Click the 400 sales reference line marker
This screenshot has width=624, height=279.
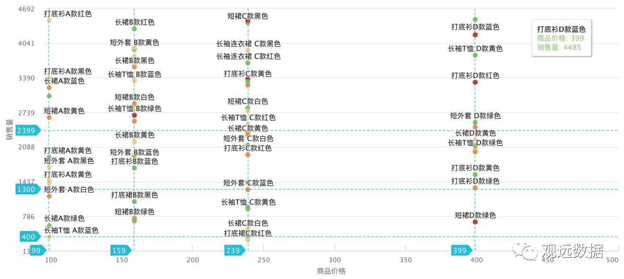[x=30, y=236]
